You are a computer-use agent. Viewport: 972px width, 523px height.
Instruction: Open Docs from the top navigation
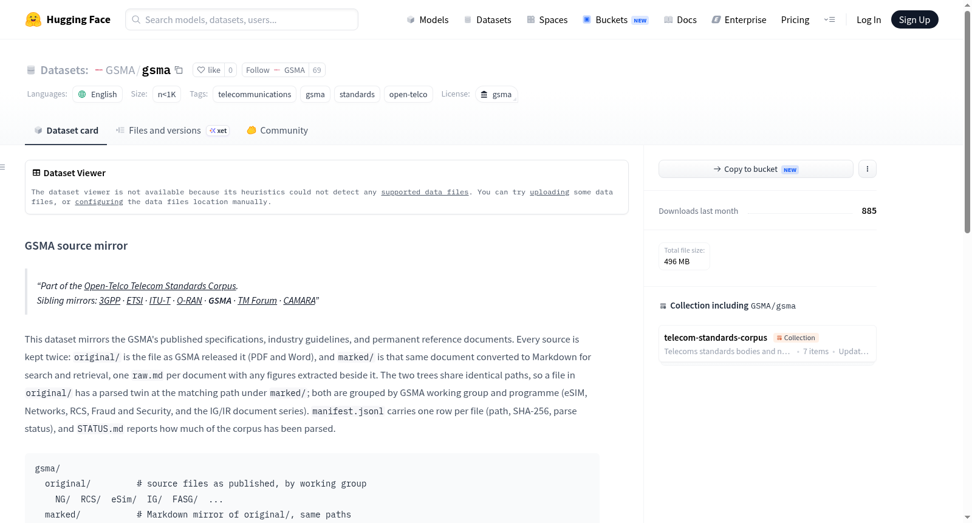pyautogui.click(x=680, y=19)
